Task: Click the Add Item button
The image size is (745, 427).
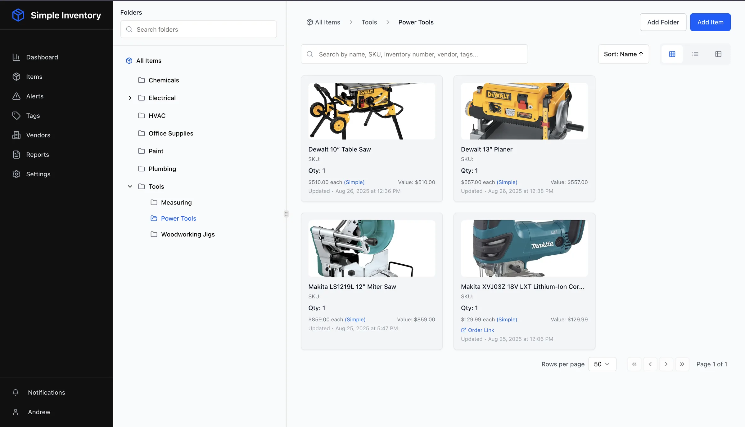Action: point(710,22)
